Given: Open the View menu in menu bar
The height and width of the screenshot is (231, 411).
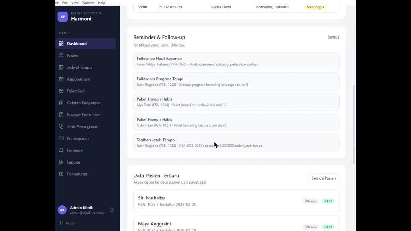Looking at the screenshot, I should [75, 3].
